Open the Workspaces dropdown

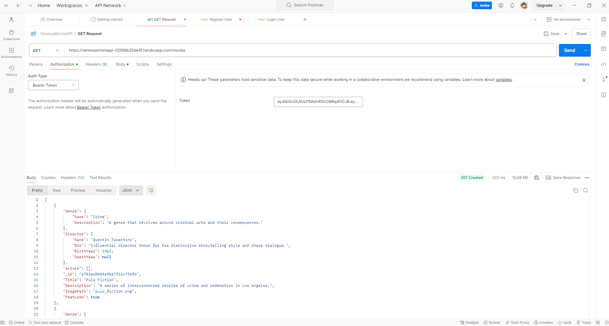pos(72,5)
